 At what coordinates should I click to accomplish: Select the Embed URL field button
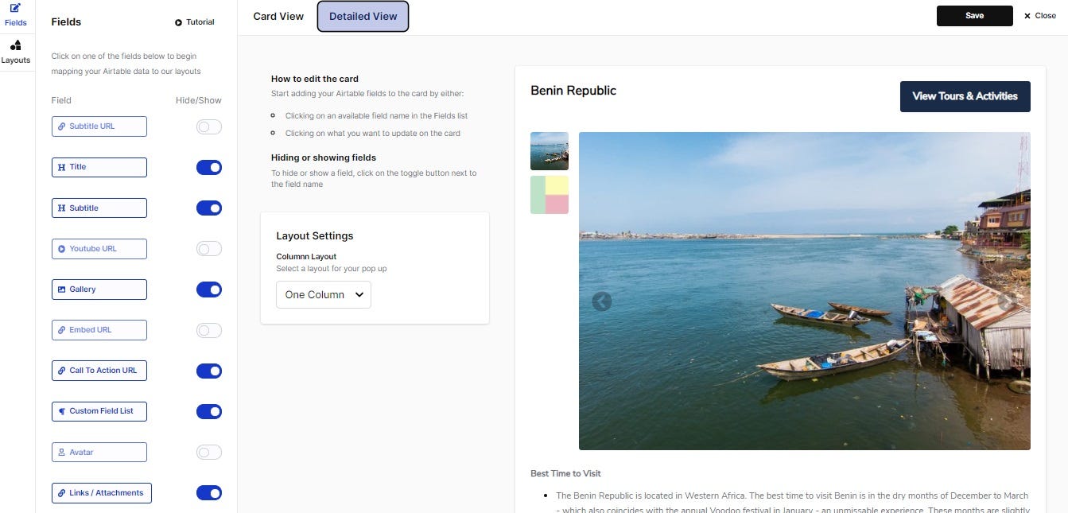click(99, 330)
